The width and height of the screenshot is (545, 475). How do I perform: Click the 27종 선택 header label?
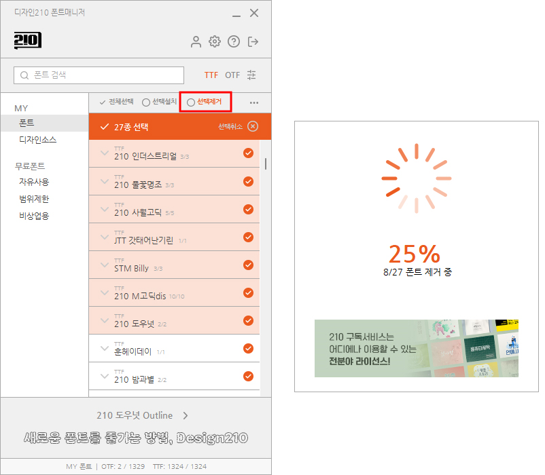click(131, 127)
